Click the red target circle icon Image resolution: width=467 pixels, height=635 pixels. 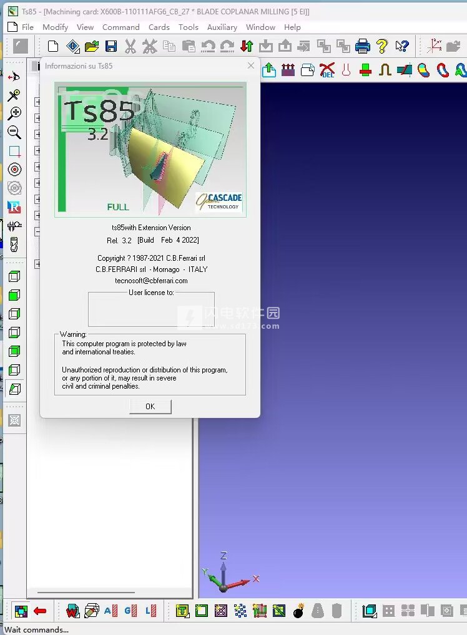click(14, 170)
